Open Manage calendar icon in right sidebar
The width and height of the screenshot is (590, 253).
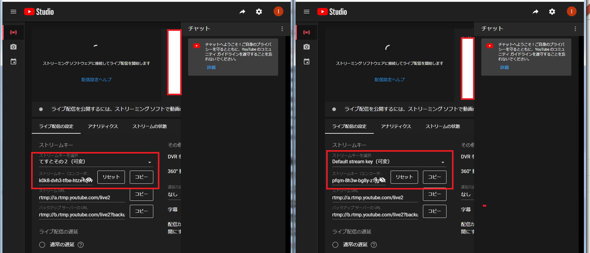click(307, 61)
